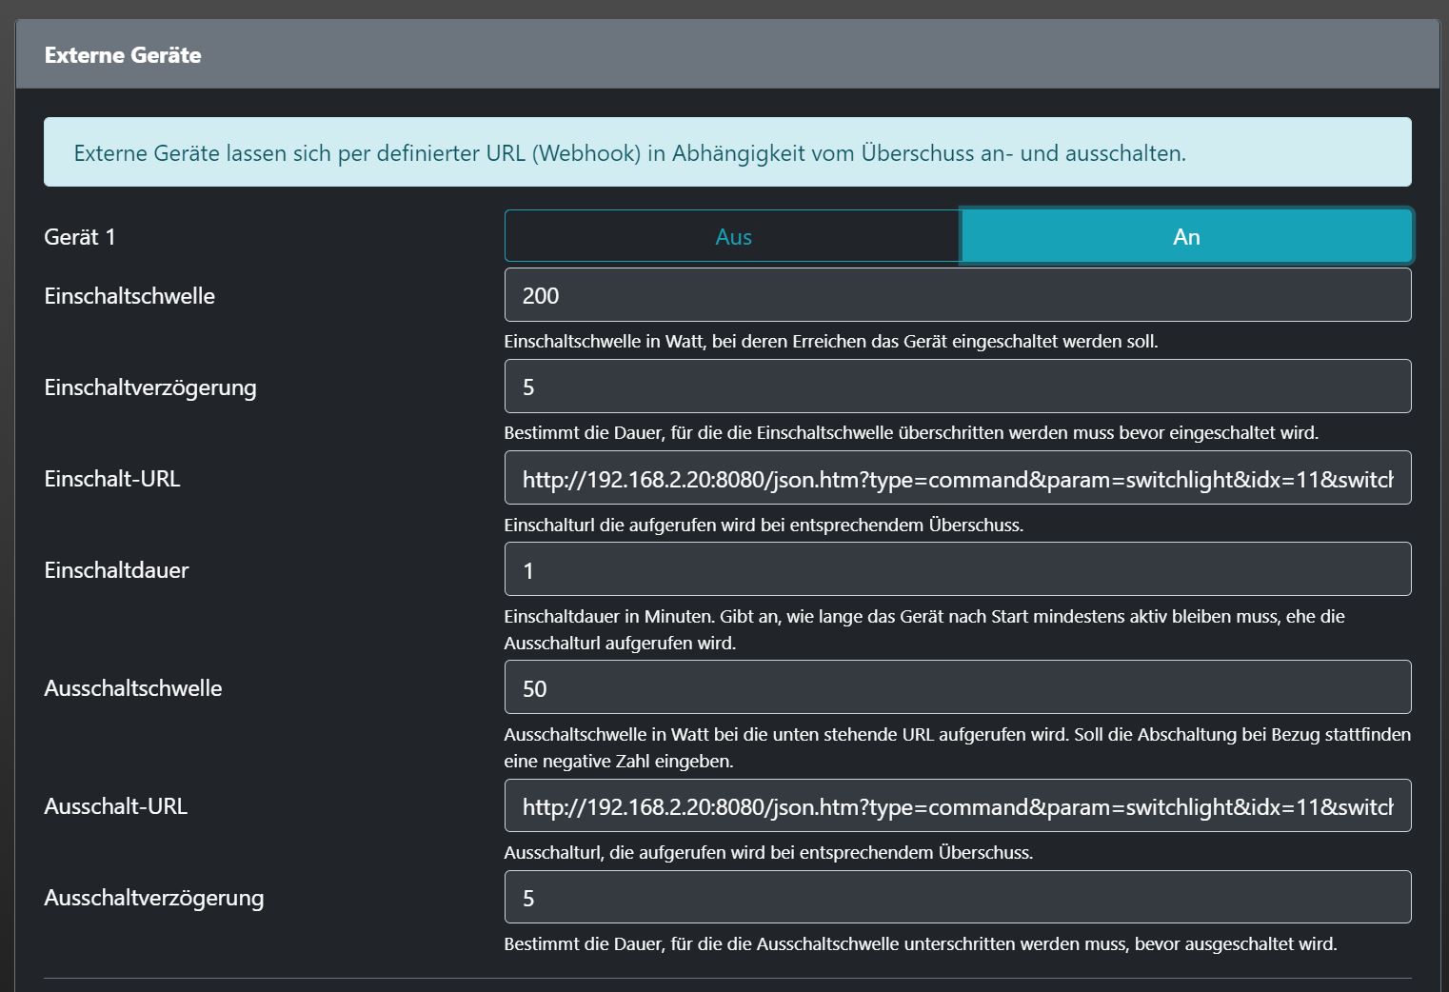
Task: Focus the Einschaltverzögerung input field
Action: [x=957, y=387]
